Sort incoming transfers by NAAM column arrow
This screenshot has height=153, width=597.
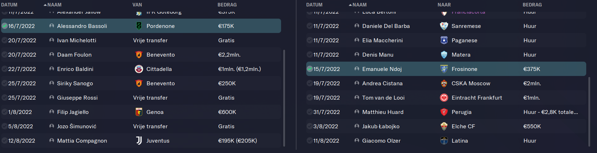(45, 5)
